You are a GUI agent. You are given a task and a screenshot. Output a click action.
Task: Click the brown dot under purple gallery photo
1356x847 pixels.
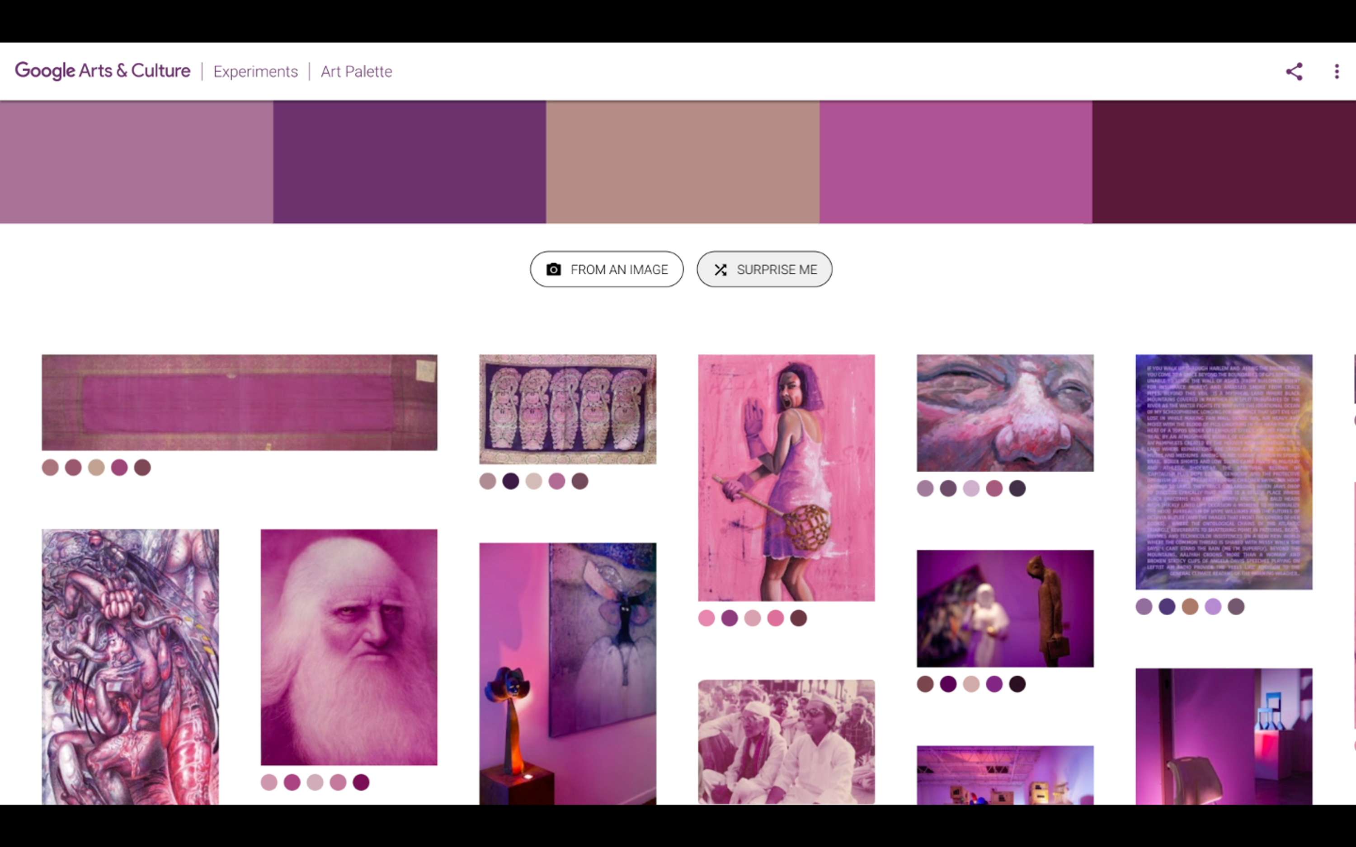pyautogui.click(x=925, y=683)
